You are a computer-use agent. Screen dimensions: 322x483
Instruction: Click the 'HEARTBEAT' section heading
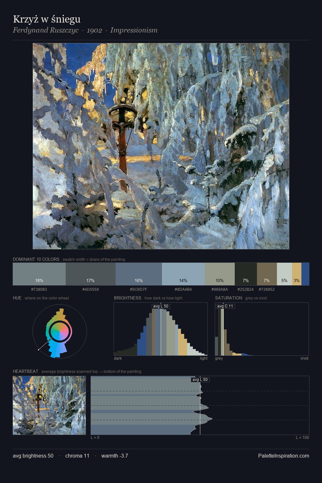(x=25, y=371)
